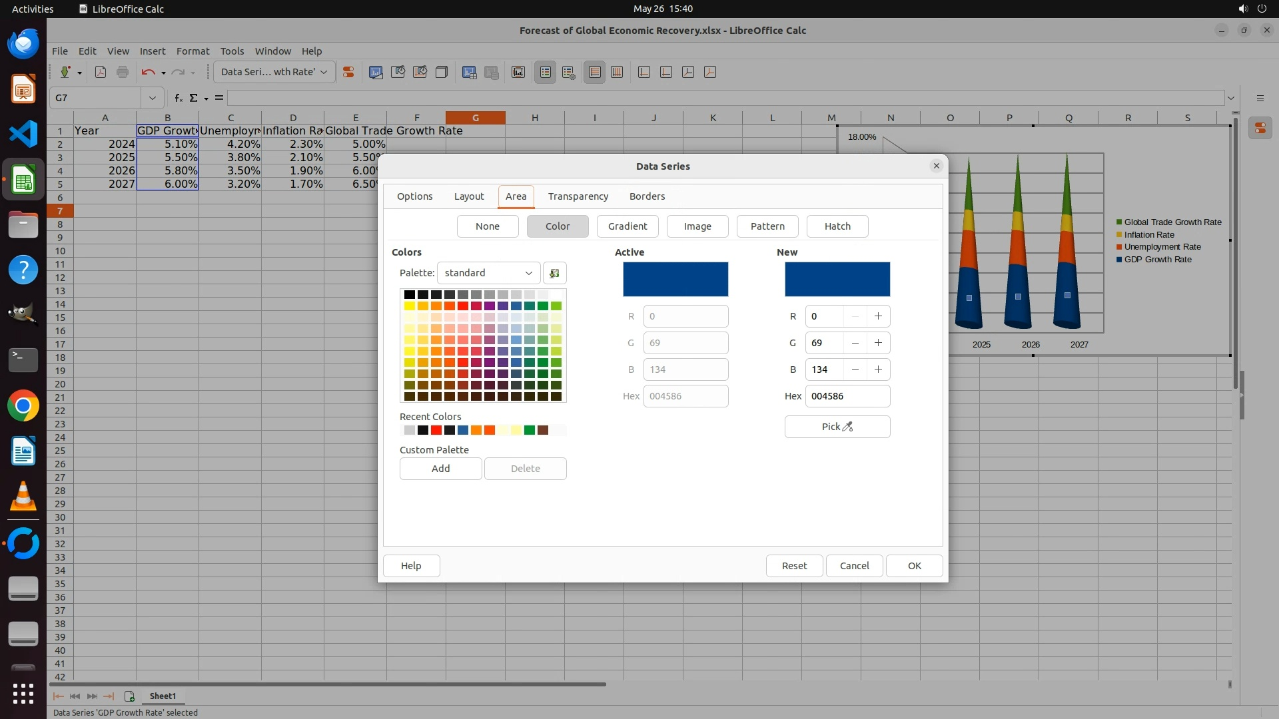
Task: Open the Format menu
Action: click(x=193, y=51)
